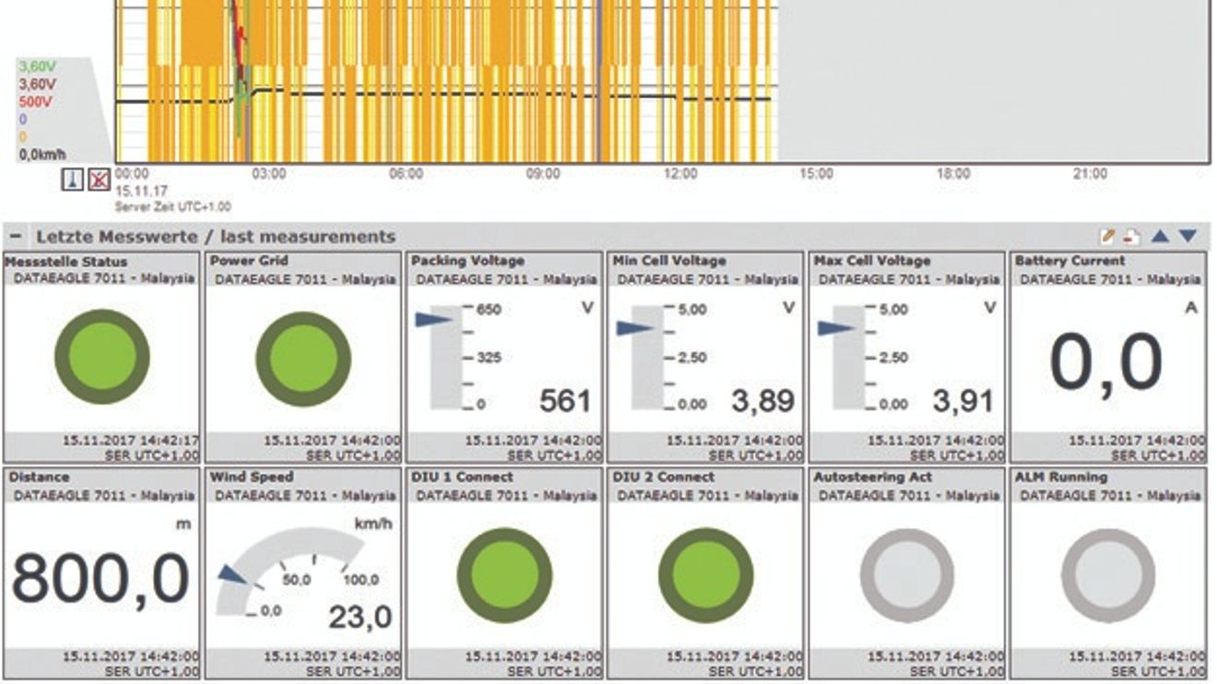The image size is (1217, 684).
Task: Click the Packing Voltage gauge pointer
Action: coord(433,320)
